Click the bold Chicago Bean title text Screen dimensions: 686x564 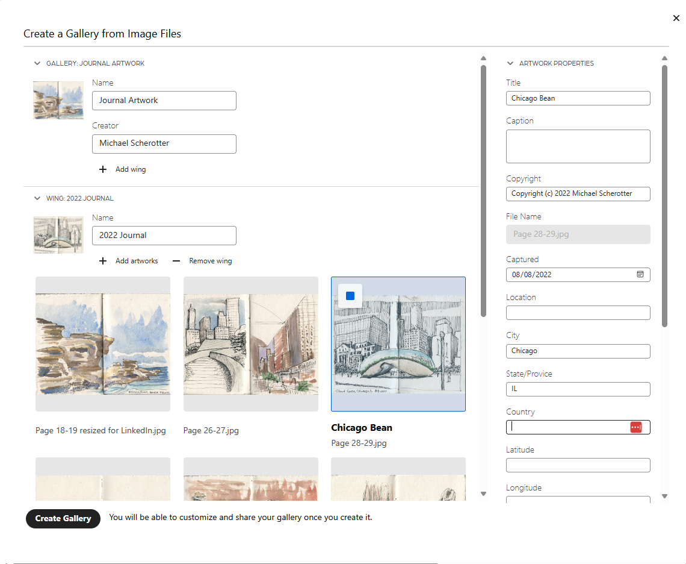(x=362, y=428)
